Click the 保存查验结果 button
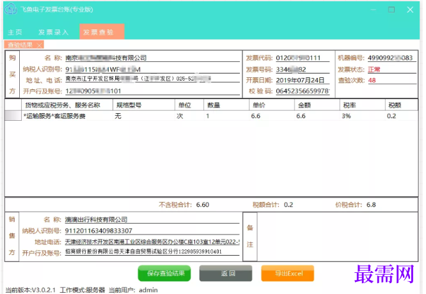The height and width of the screenshot is (294, 426). [164, 274]
